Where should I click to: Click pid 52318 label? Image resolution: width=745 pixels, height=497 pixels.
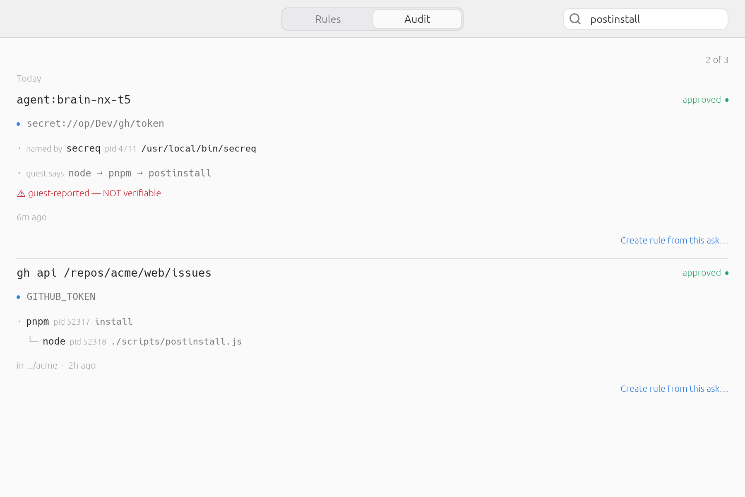coord(88,342)
